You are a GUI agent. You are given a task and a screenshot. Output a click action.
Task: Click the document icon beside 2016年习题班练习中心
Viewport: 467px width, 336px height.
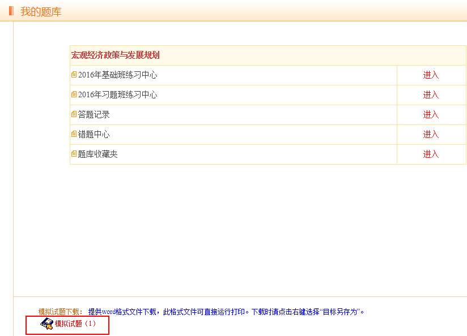[x=74, y=94]
